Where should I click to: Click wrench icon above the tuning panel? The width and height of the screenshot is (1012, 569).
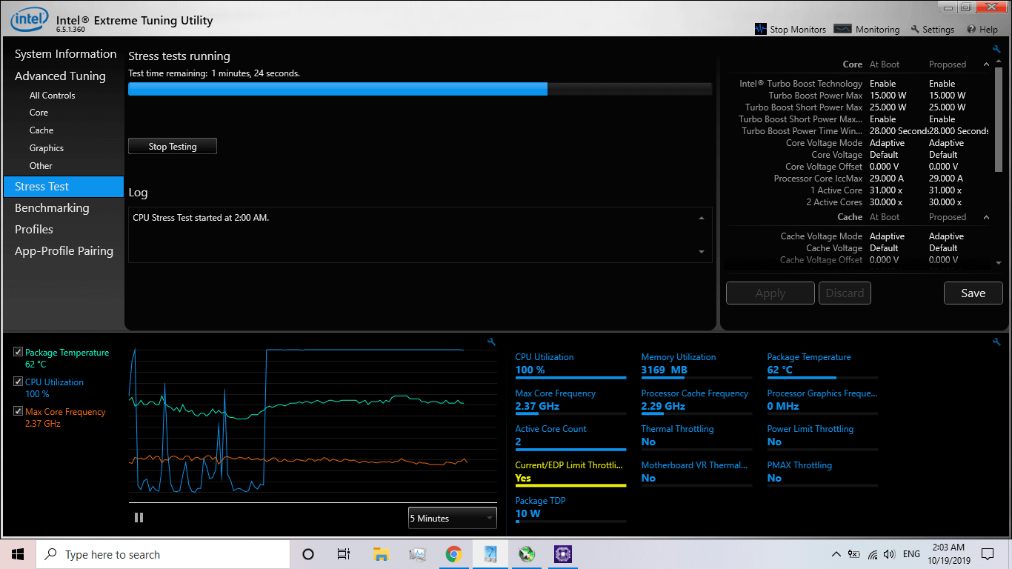coord(996,50)
